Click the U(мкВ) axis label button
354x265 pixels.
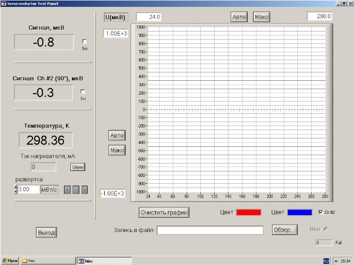pyautogui.click(x=116, y=17)
